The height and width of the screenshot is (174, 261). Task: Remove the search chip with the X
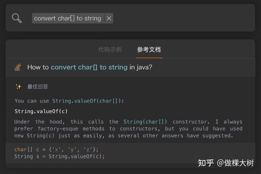coord(109,18)
